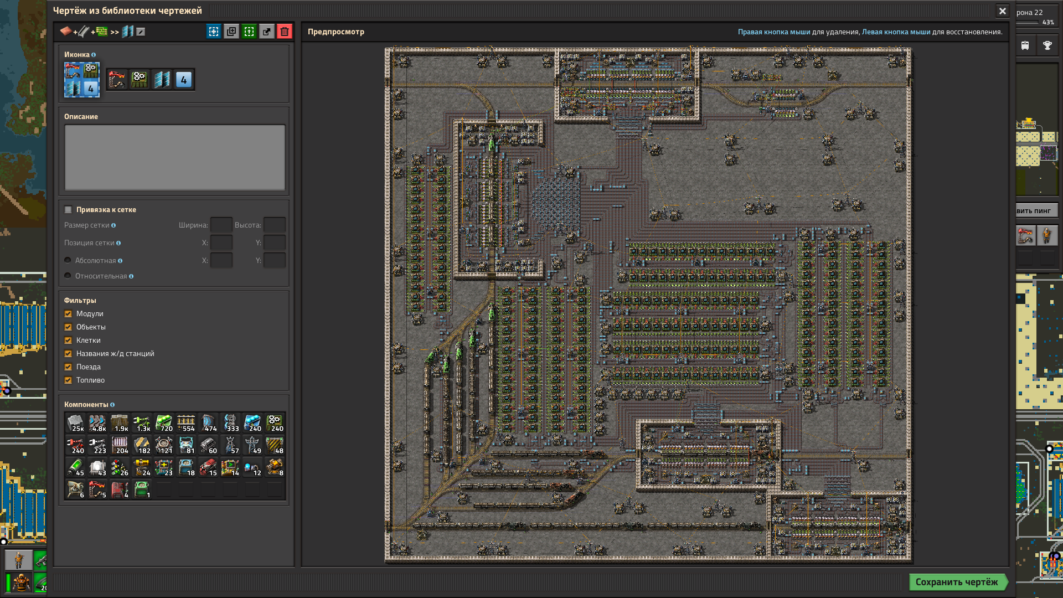Click the large blueprint icon preview
The image size is (1063, 598).
coord(82,80)
